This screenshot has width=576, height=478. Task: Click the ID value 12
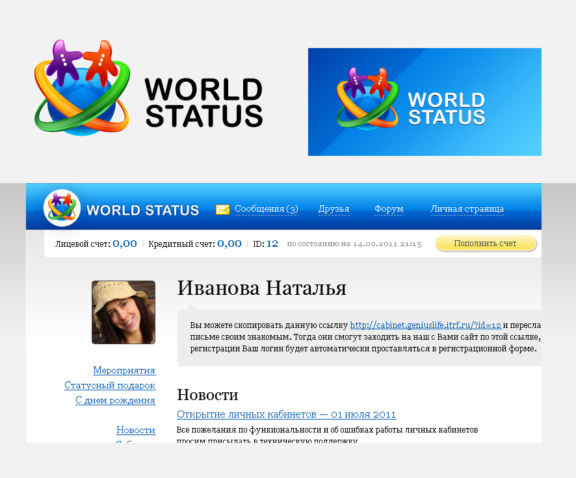(x=272, y=244)
